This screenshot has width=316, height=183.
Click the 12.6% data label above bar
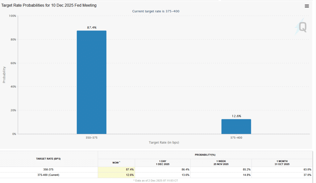pos(236,116)
